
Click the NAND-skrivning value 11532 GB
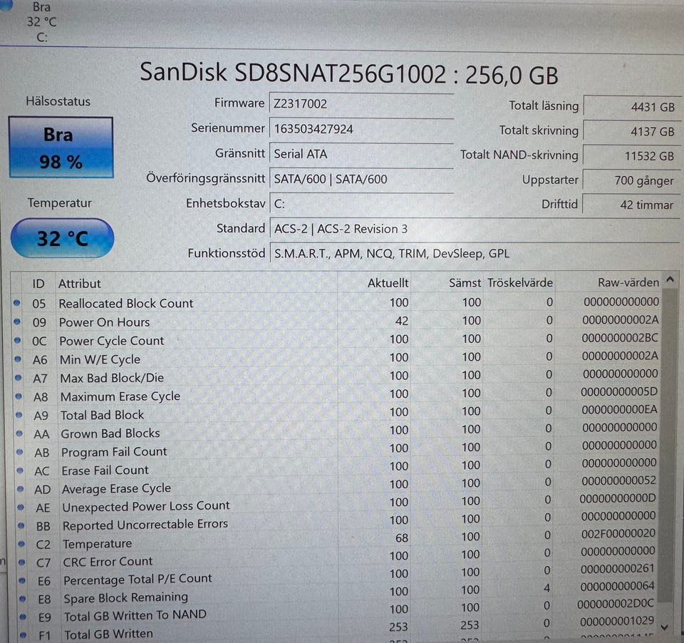tap(632, 156)
